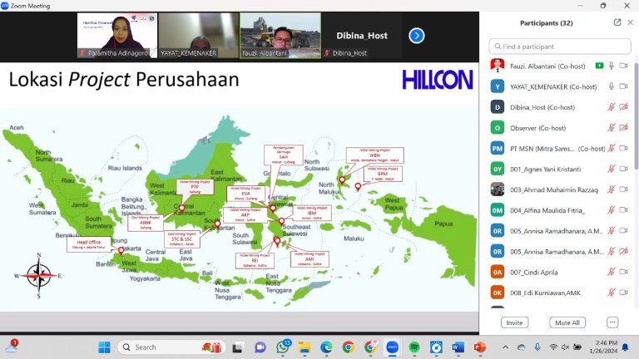The image size is (639, 359).
Task: Toggle PT MSN participant's muted microphone
Action: pyautogui.click(x=612, y=149)
